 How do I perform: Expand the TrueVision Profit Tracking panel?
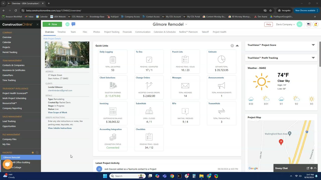click(313, 58)
